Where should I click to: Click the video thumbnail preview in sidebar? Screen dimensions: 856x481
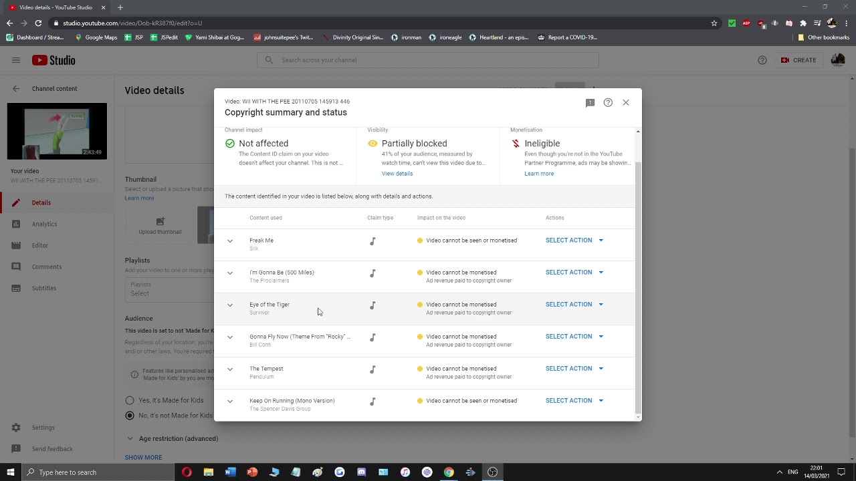[57, 131]
